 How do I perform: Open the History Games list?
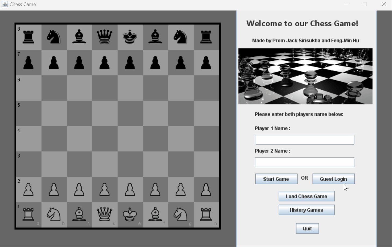pyautogui.click(x=306, y=210)
